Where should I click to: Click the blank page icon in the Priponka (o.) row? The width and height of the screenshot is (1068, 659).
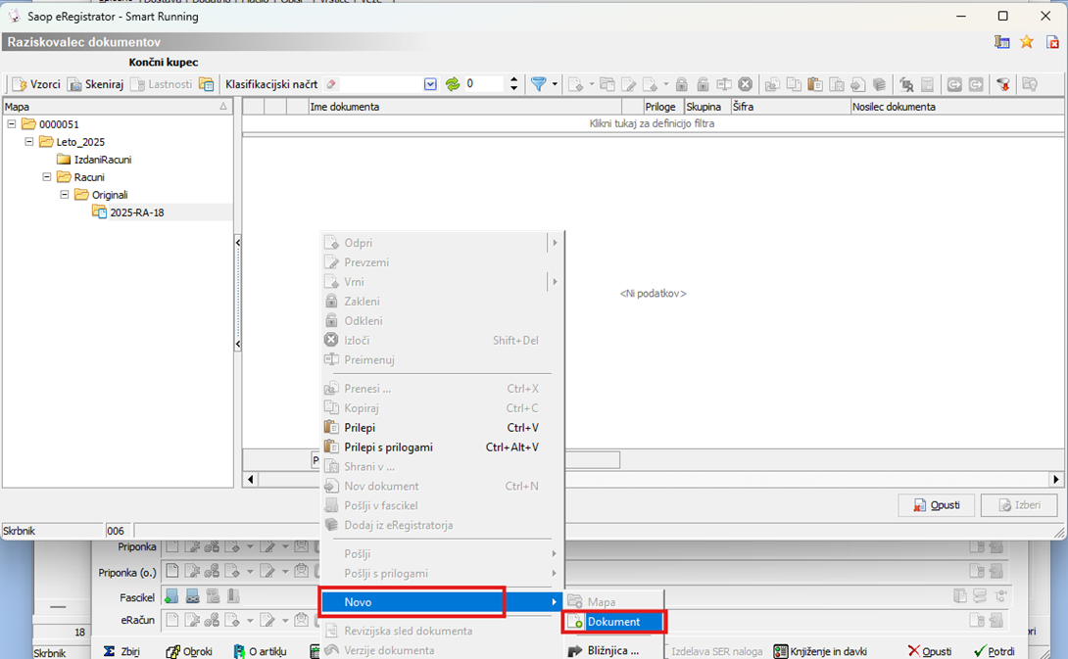click(172, 571)
